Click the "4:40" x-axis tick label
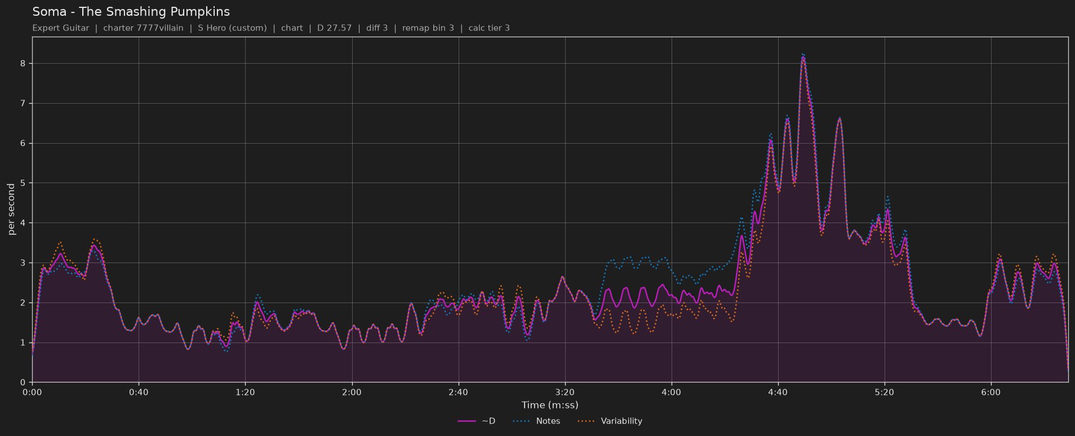The height and width of the screenshot is (436, 1075). (x=778, y=392)
